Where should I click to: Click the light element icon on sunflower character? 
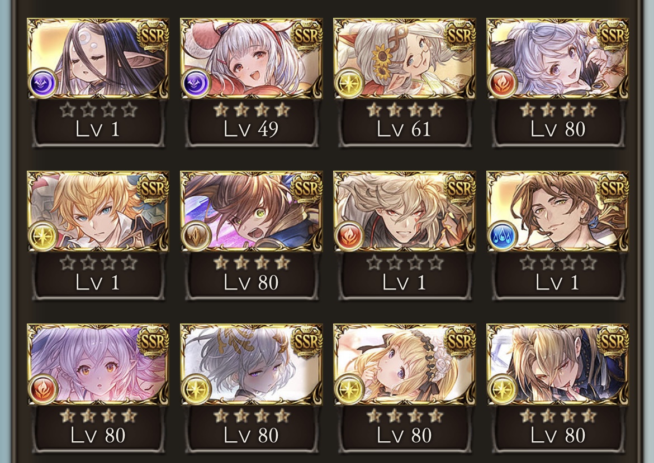point(349,83)
